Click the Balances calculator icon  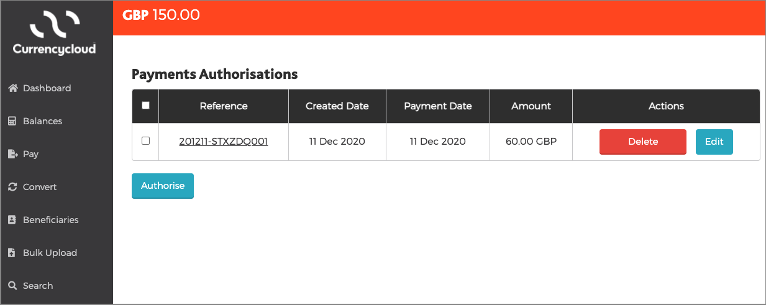click(12, 121)
